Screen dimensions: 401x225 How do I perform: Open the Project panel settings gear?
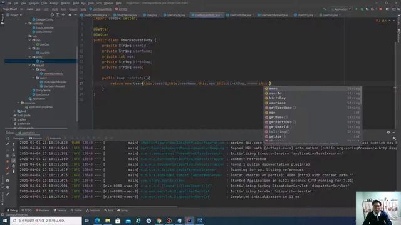[x=70, y=15]
